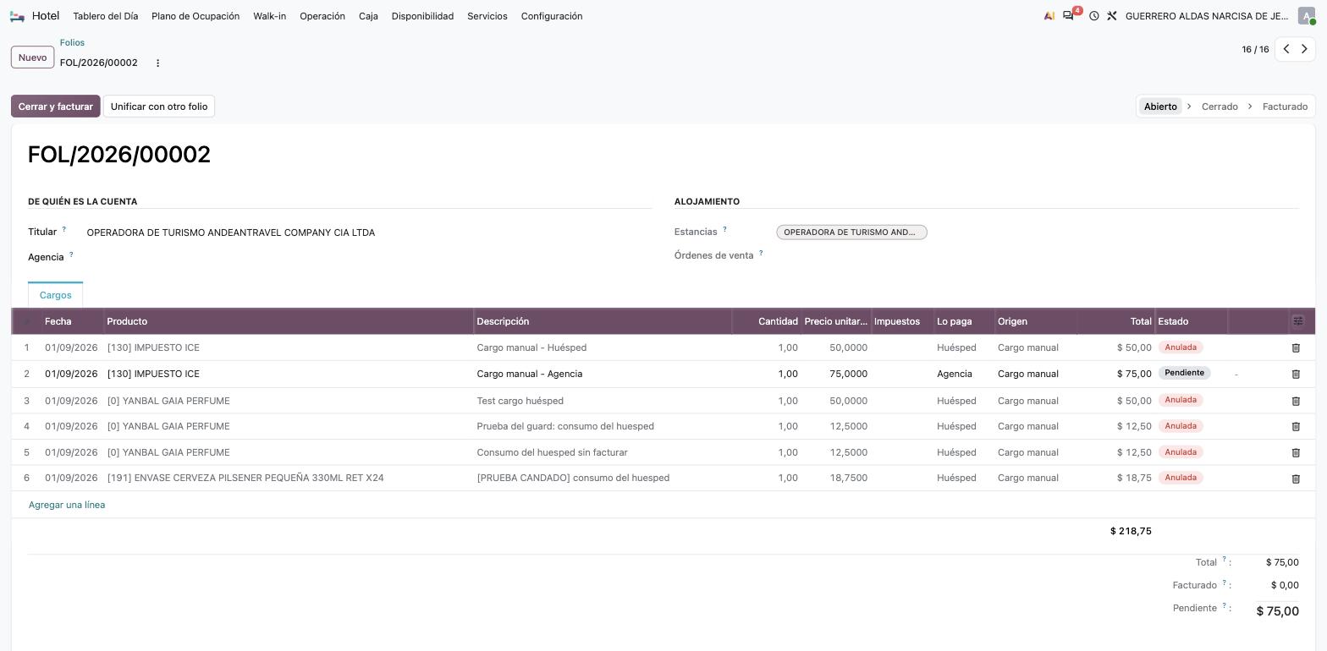Open the Servicios menu
The width and height of the screenshot is (1327, 651).
pyautogui.click(x=487, y=16)
